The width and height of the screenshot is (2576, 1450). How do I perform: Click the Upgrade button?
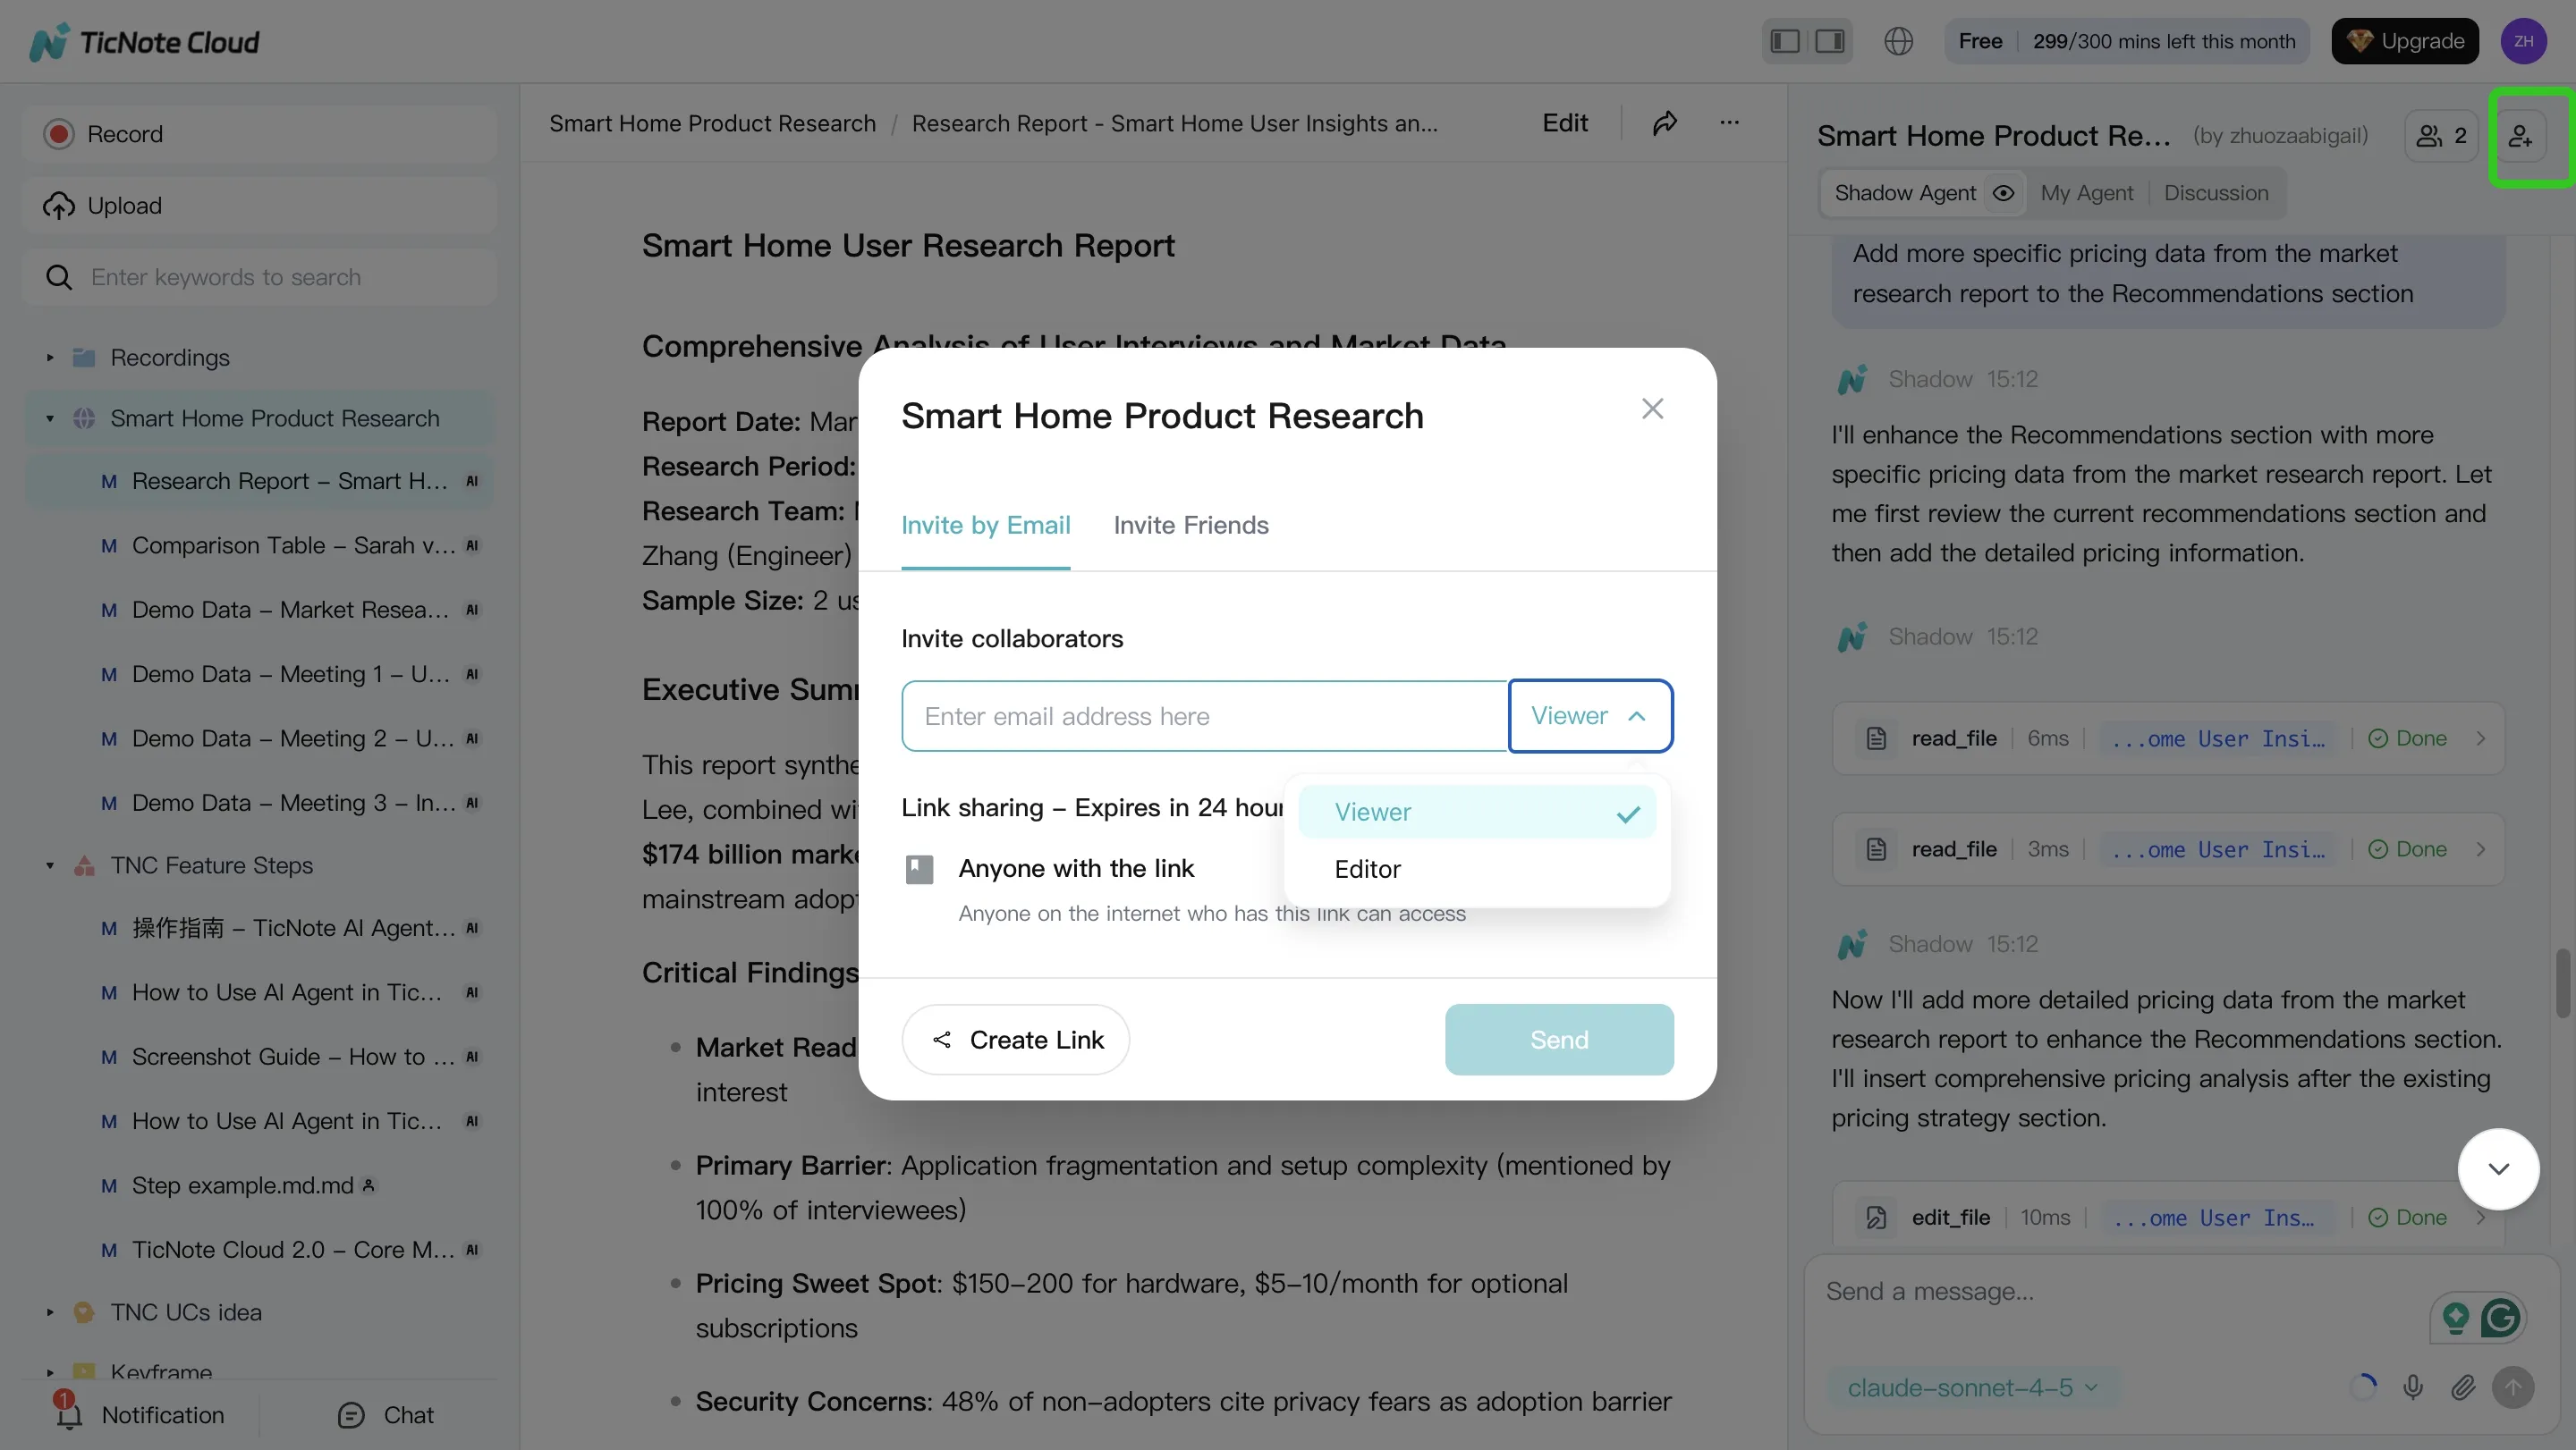(2405, 41)
